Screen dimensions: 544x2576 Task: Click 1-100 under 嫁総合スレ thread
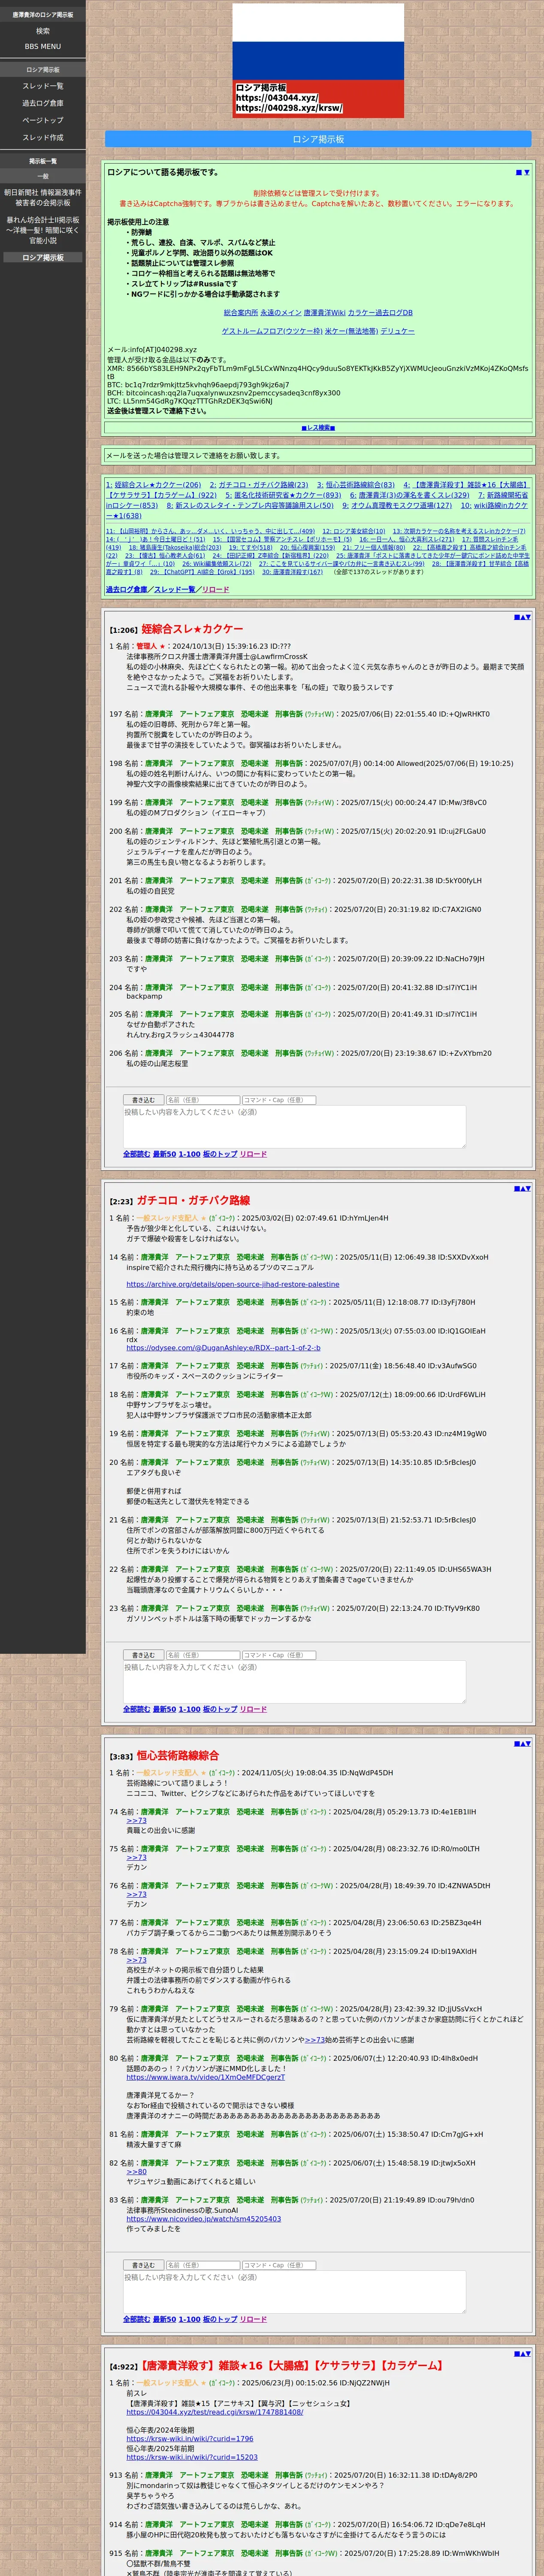point(189,1154)
